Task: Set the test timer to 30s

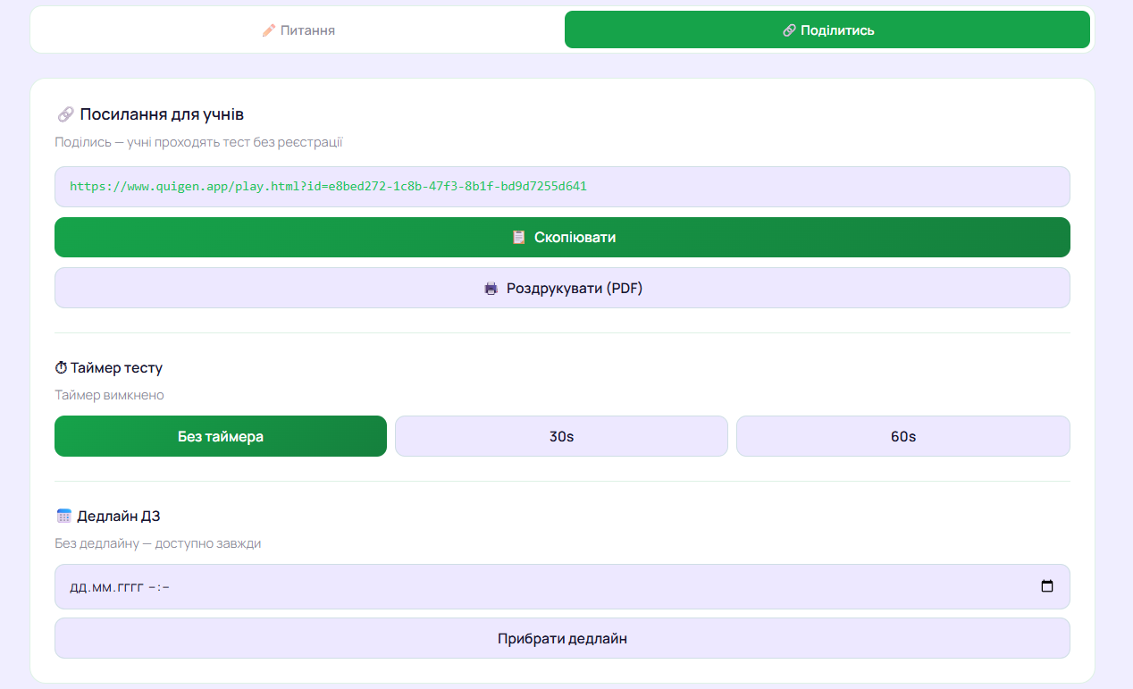Action: coord(561,436)
